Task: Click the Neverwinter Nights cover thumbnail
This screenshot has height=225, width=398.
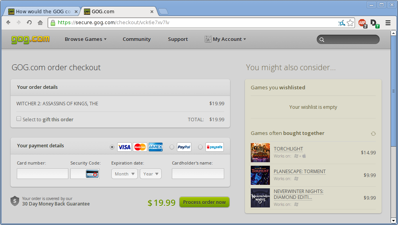Action: [x=260, y=198]
